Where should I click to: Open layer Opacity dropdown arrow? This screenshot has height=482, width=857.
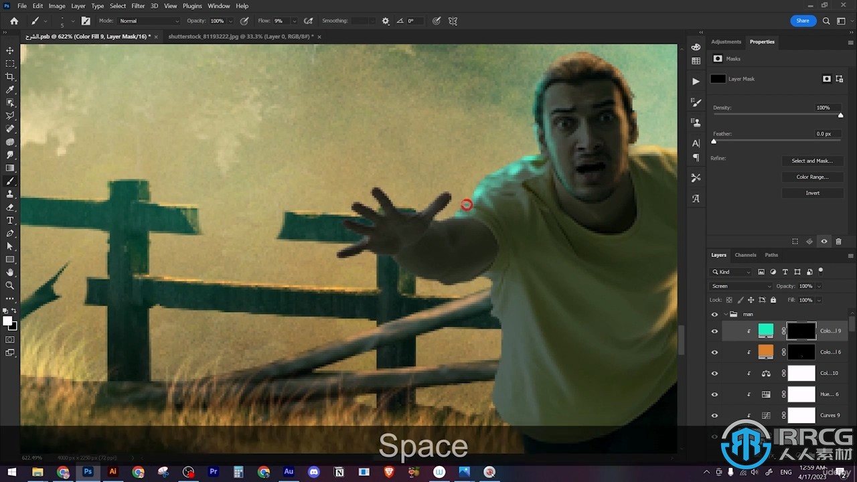click(x=819, y=286)
